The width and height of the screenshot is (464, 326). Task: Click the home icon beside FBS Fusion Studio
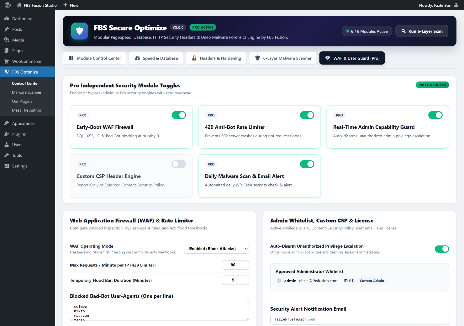click(x=19, y=5)
